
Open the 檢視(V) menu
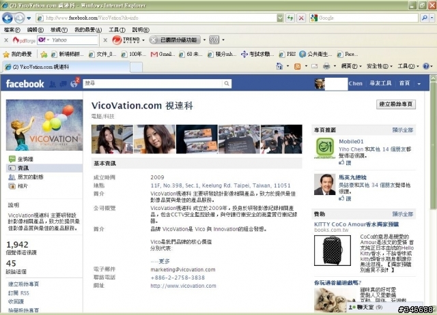click(x=59, y=30)
